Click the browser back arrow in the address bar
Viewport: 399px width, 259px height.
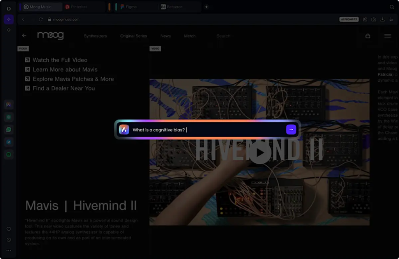tap(23, 19)
